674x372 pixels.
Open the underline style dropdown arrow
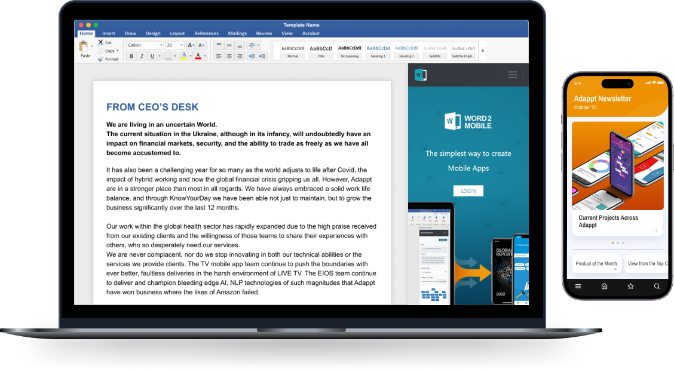pos(159,56)
